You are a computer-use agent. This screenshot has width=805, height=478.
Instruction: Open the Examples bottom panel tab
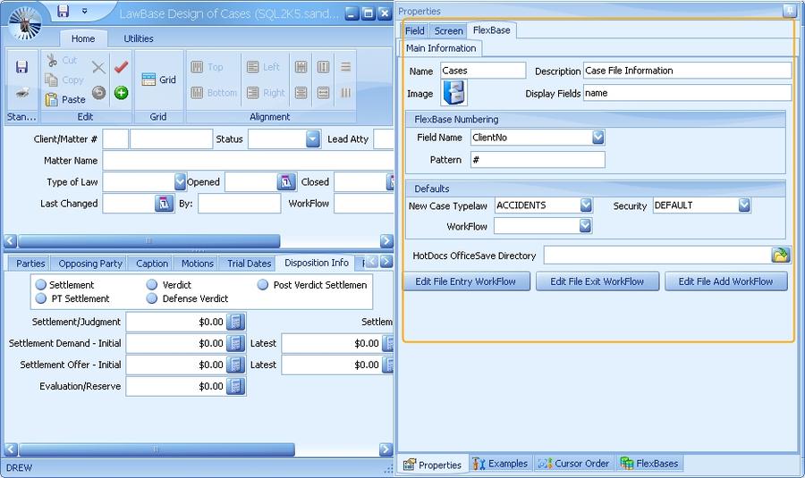point(501,464)
